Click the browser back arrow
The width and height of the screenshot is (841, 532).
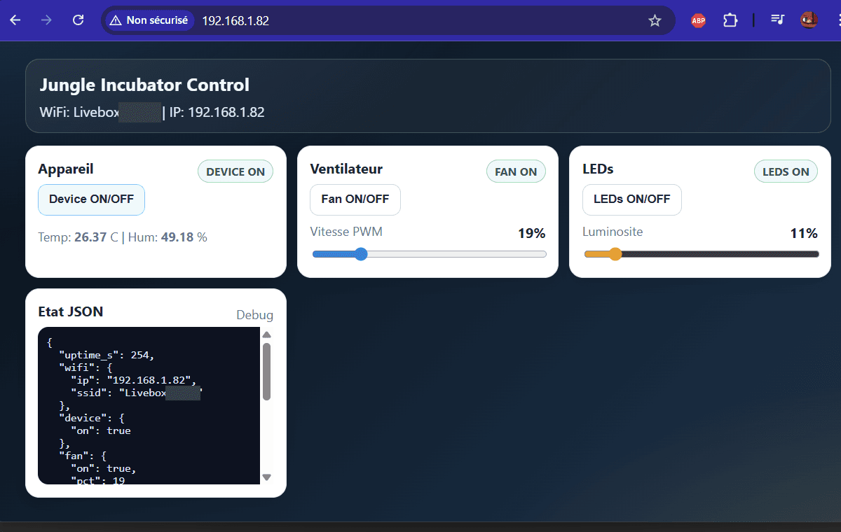(15, 20)
